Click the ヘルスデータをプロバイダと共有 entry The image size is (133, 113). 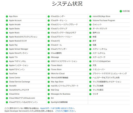point(106,78)
